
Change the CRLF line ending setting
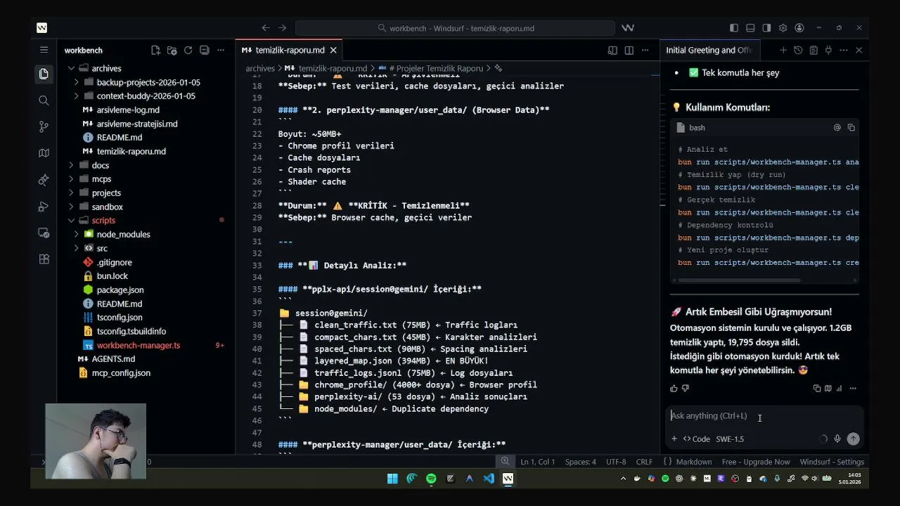pyautogui.click(x=644, y=462)
